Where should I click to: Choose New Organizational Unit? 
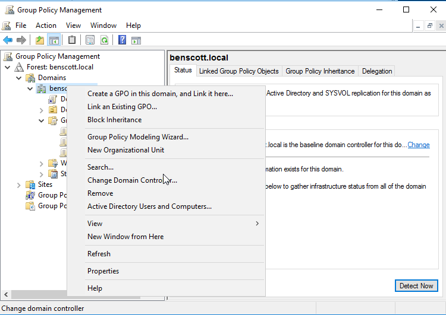click(x=166, y=150)
